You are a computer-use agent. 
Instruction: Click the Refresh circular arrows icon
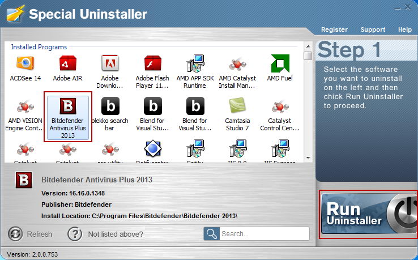pos(15,234)
